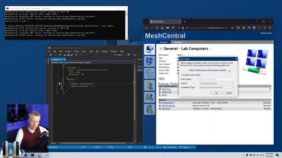282x158 pixels.
Task: Bookmark the page with the star icon
Action: pyautogui.click(x=232, y=28)
